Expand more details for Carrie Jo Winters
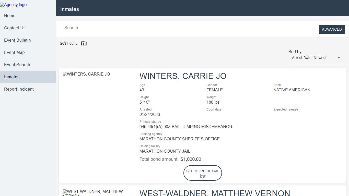 (x=203, y=173)
